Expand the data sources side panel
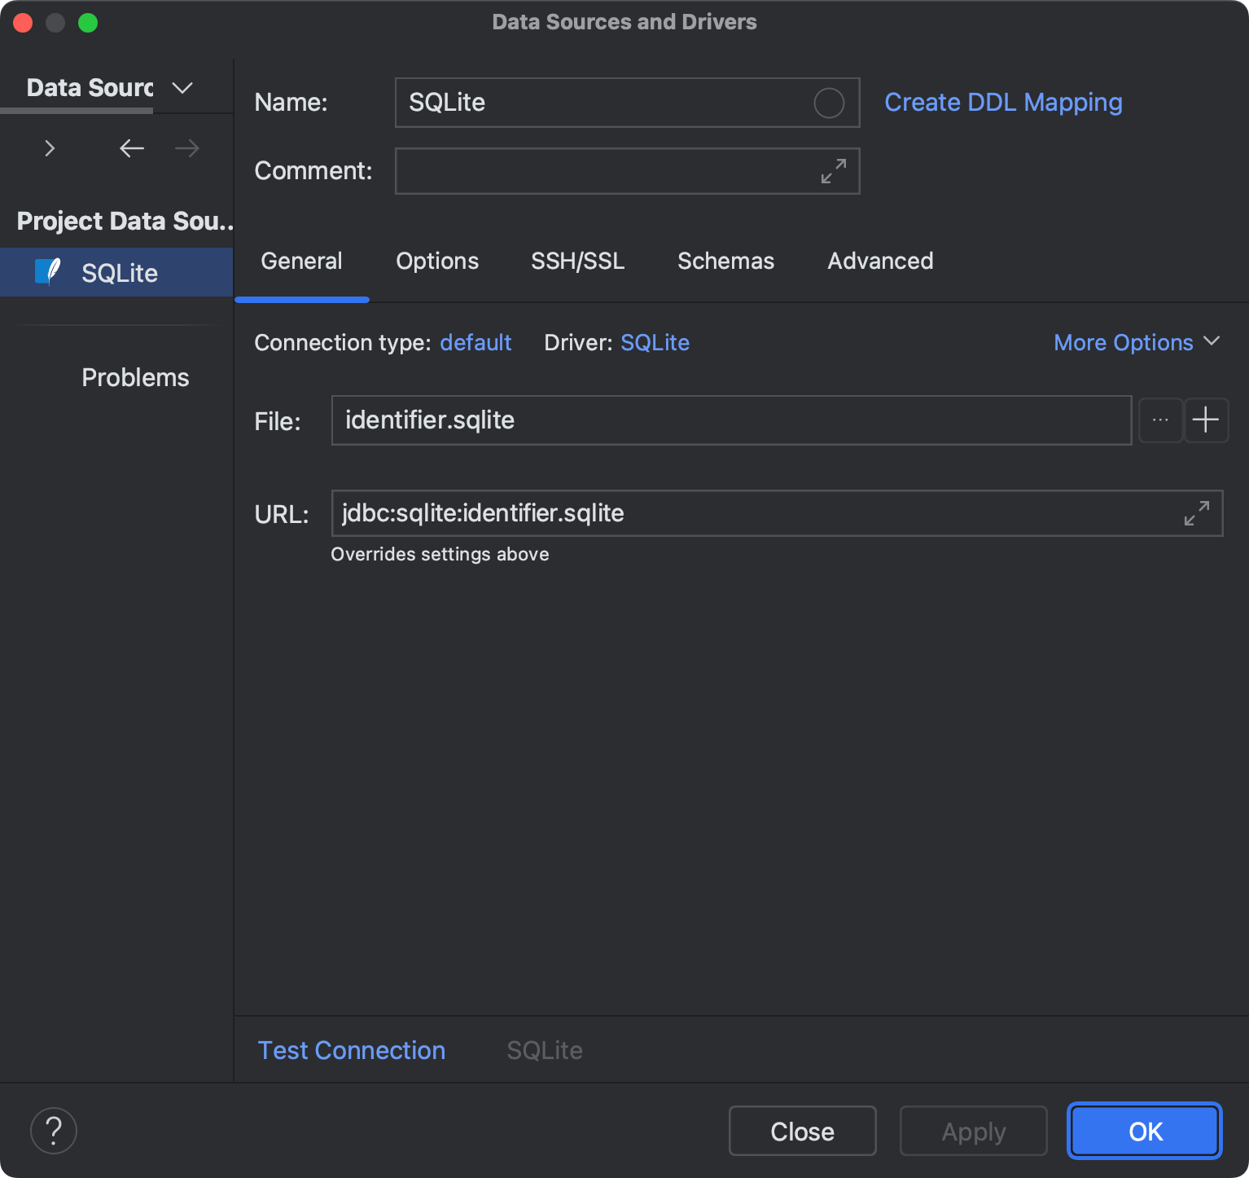Image resolution: width=1249 pixels, height=1178 pixels. (x=50, y=148)
